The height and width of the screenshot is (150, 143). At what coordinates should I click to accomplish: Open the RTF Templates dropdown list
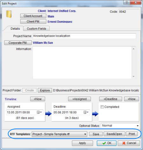(85, 134)
